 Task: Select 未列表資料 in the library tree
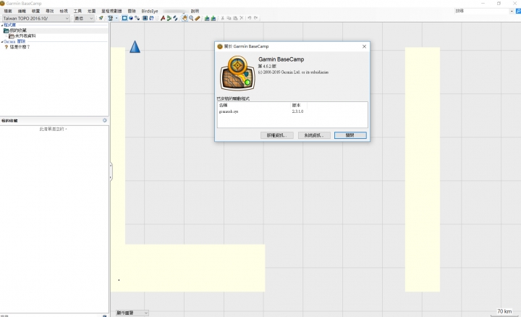click(25, 36)
